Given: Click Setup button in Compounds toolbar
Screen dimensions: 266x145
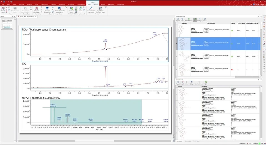Looking at the screenshot, I should tap(191, 83).
